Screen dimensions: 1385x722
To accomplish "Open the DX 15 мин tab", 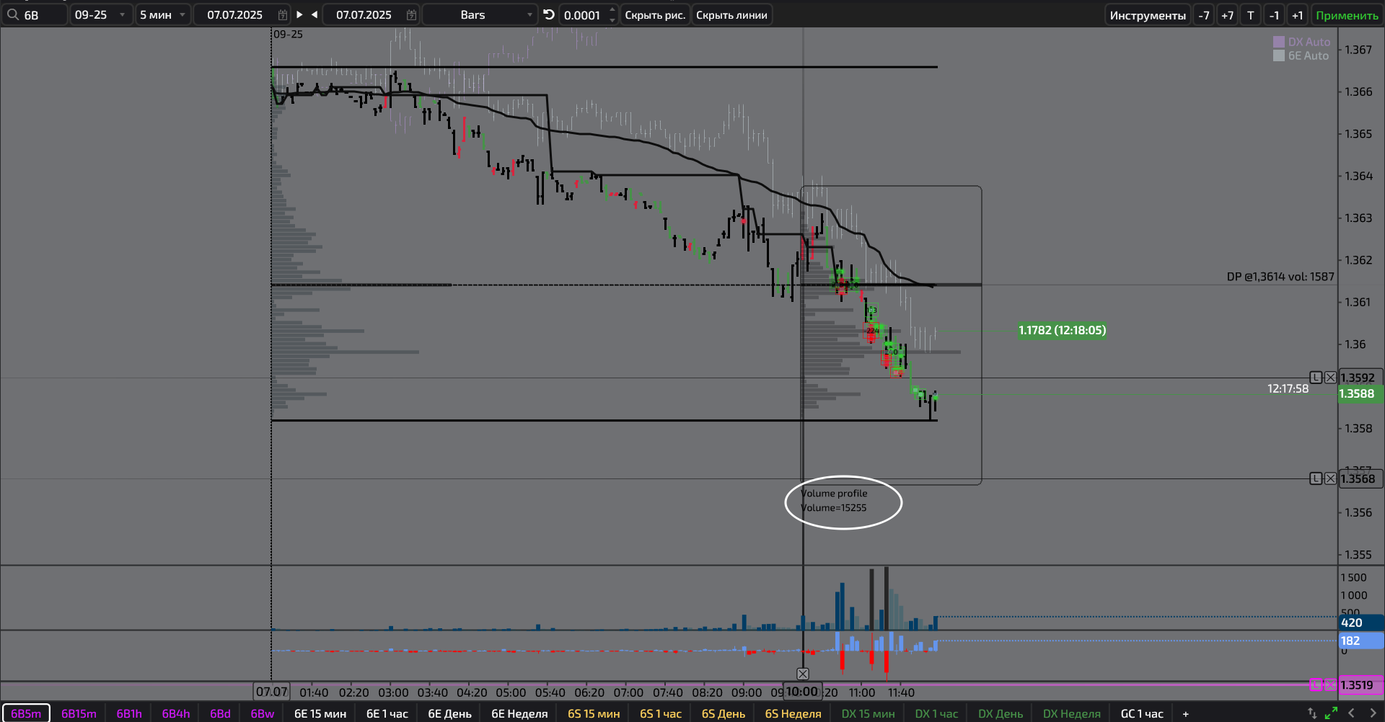I will click(868, 713).
